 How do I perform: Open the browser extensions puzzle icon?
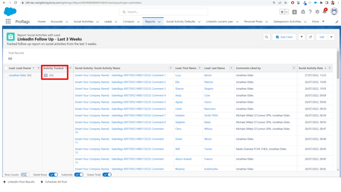coord(321,2)
